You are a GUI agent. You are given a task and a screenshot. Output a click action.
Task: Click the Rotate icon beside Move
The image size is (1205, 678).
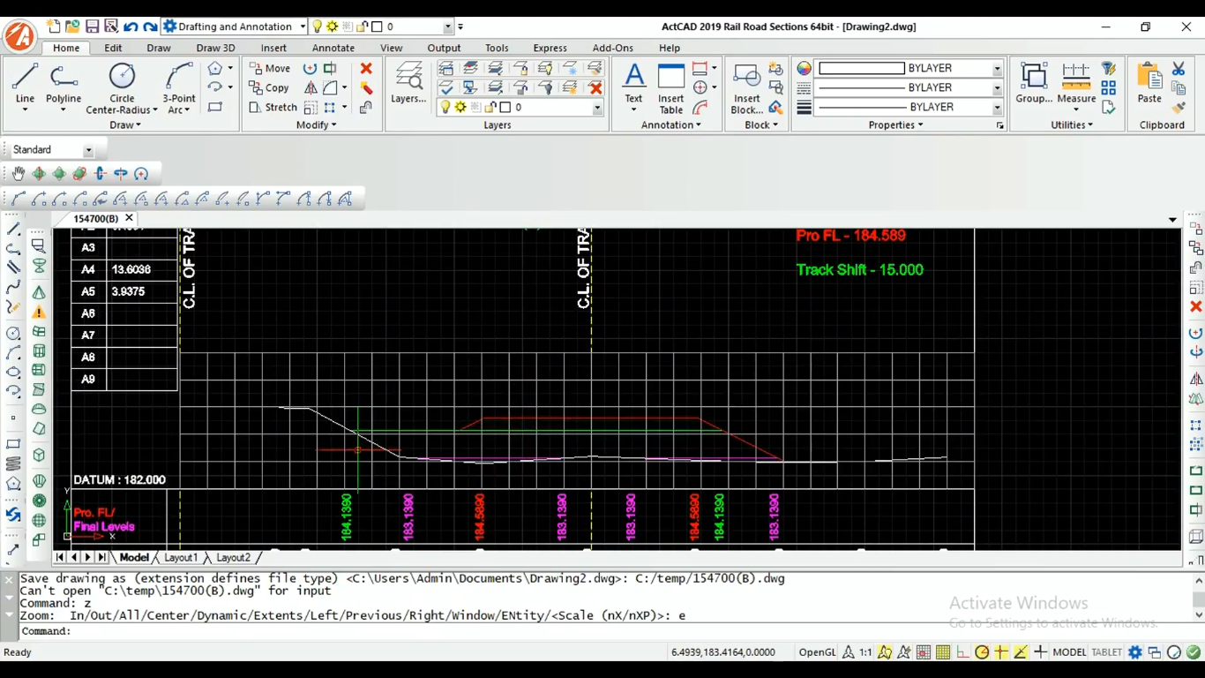(310, 68)
